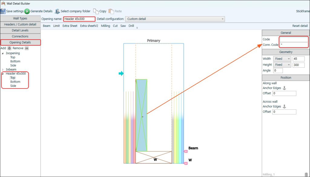The image size is (310, 177).
Task: Click the Copy icon in toolbar
Action: tap(96, 11)
